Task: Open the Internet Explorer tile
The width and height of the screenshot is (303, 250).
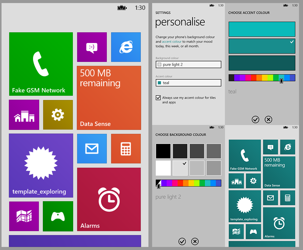Action: 126,47
